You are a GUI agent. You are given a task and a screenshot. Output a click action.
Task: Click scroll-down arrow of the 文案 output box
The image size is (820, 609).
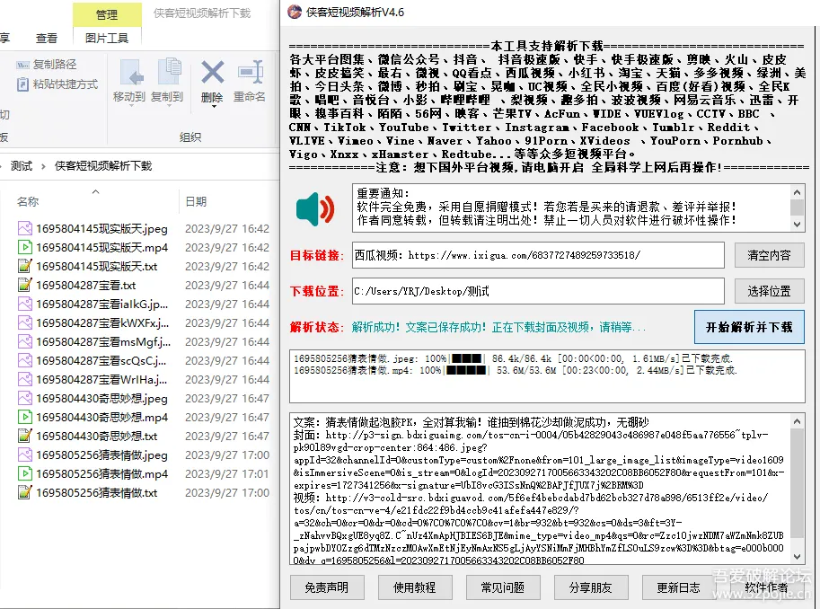(x=797, y=557)
